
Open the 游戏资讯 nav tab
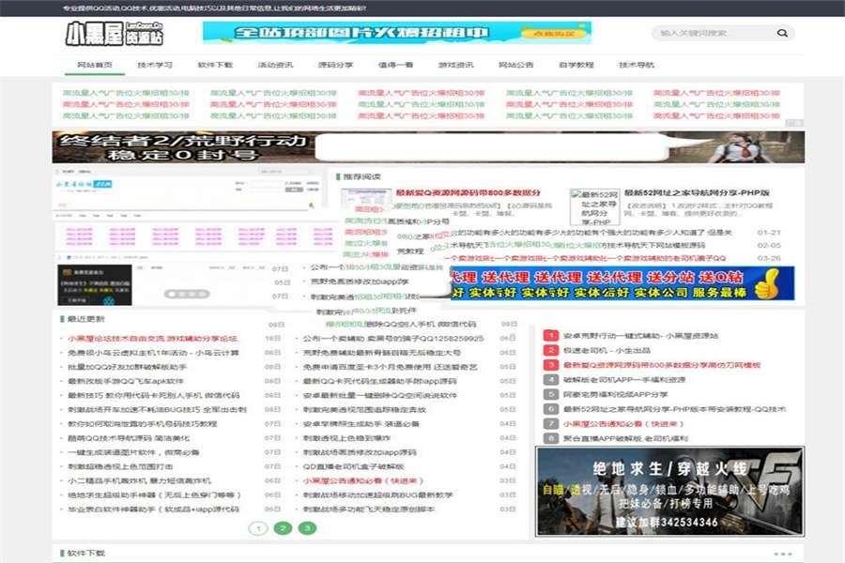pos(456,65)
